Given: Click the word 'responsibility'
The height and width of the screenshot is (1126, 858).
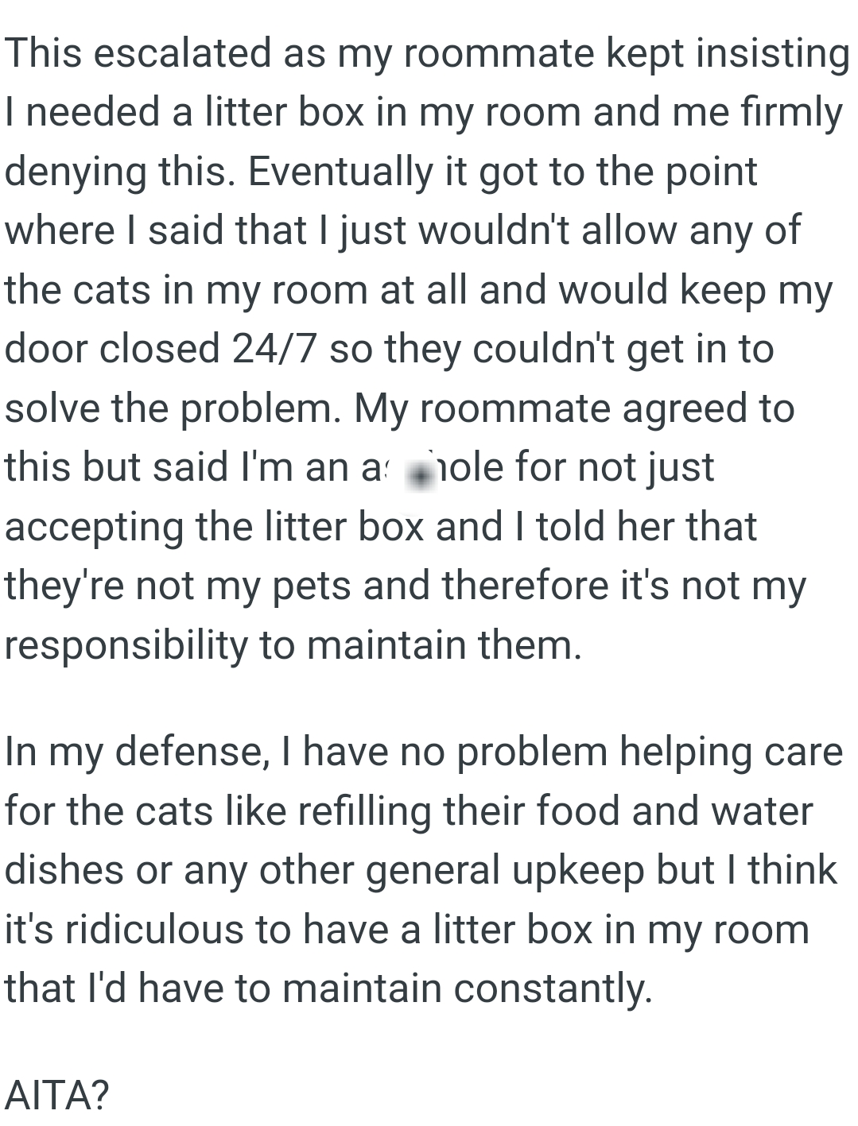Looking at the screenshot, I should pos(126,644).
